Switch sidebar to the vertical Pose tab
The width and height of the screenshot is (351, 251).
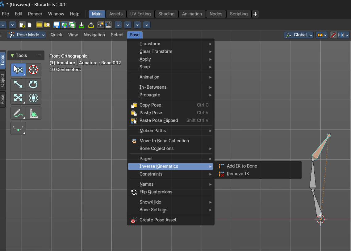pos(2,99)
